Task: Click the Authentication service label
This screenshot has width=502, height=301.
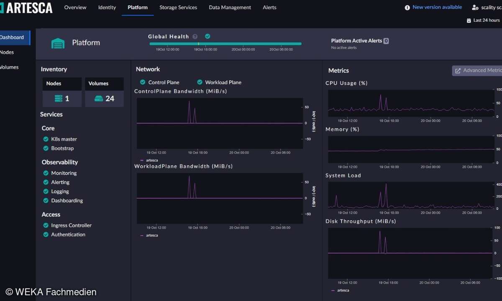Action: pyautogui.click(x=68, y=235)
